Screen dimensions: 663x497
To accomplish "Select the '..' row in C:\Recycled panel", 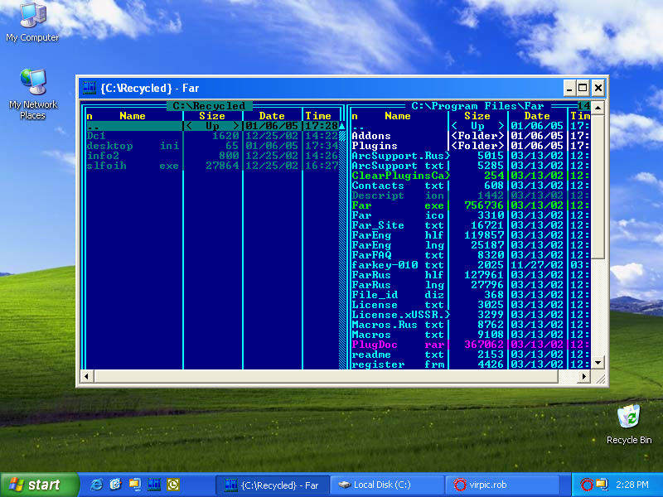I will pyautogui.click(x=213, y=126).
